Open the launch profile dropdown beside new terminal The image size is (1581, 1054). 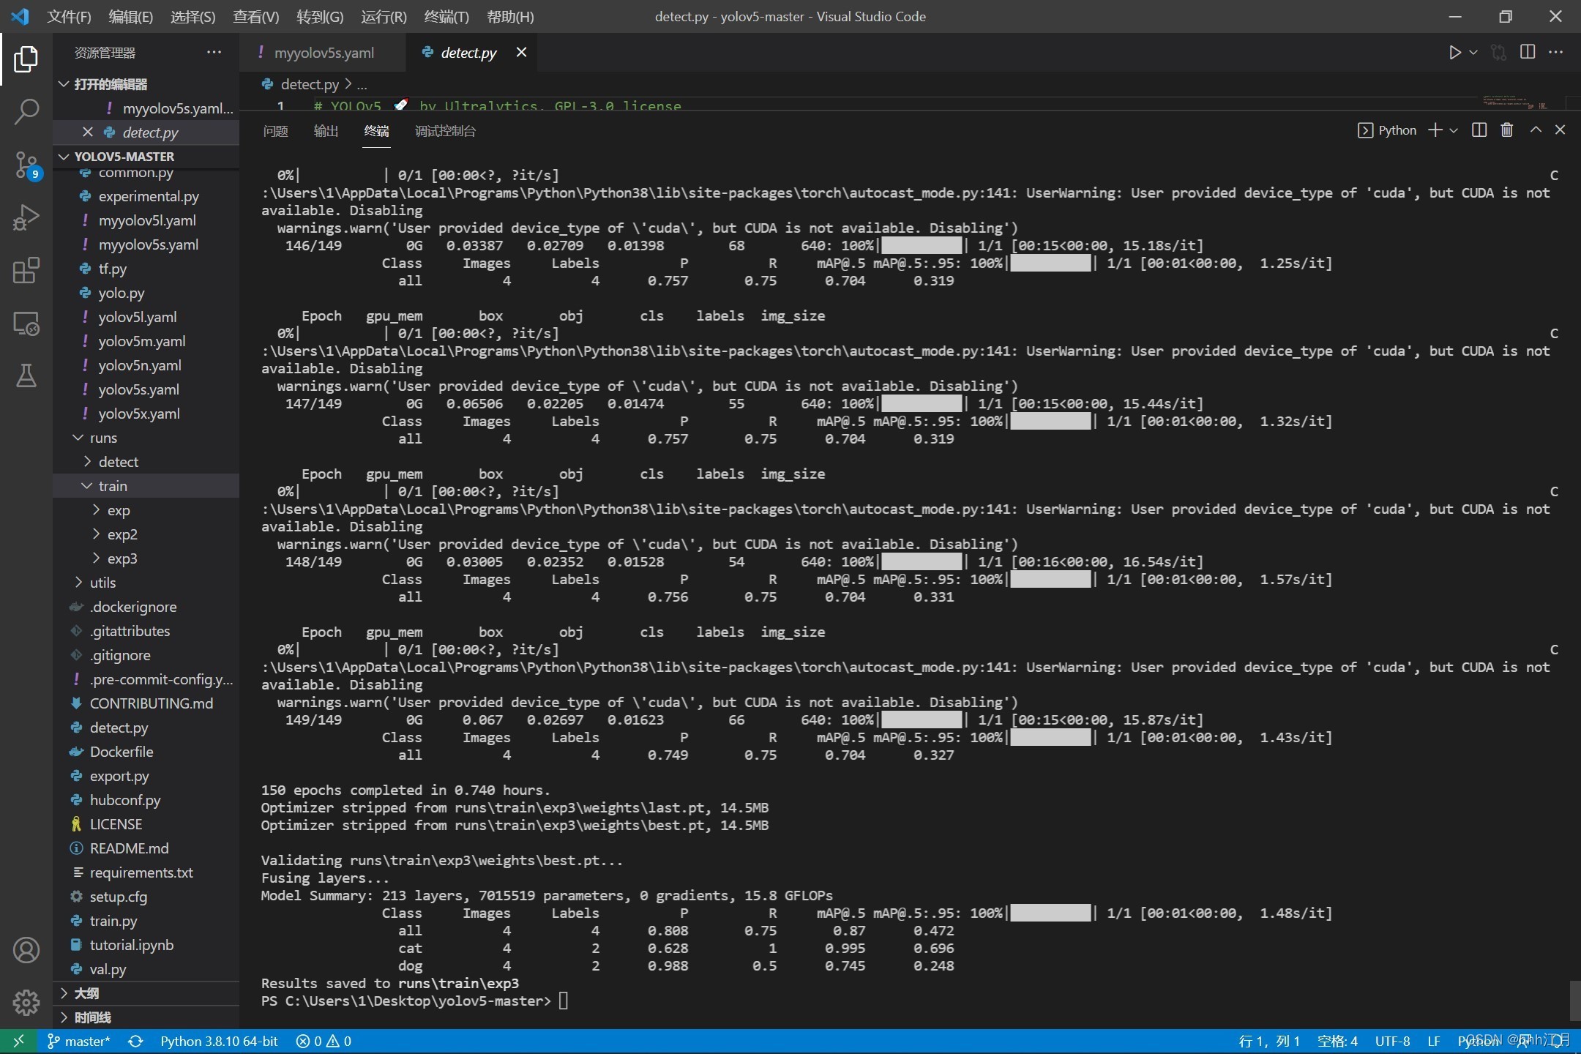(x=1454, y=130)
